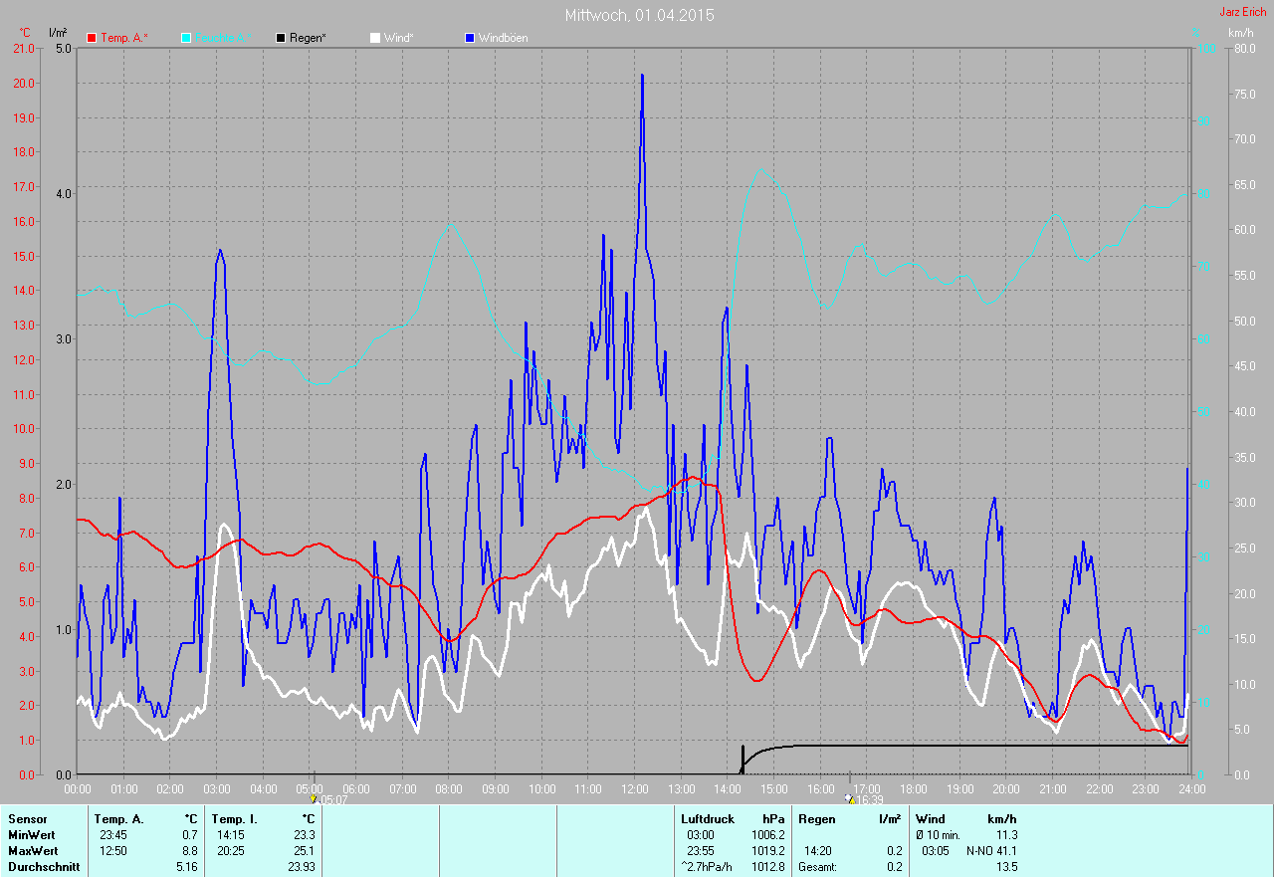Screen dimensions: 1274x877
Task: Select the 'Wind*' legend label
Action: pyautogui.click(x=399, y=38)
